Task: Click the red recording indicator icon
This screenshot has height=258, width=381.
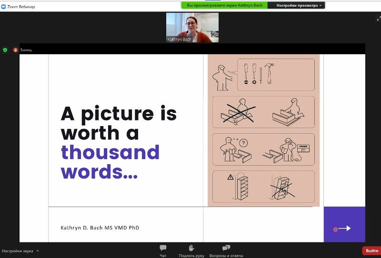Action: click(x=16, y=50)
